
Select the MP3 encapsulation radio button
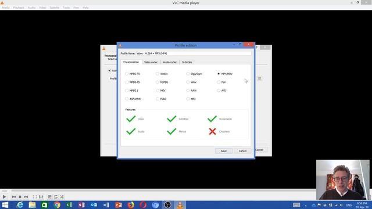[x=188, y=99]
